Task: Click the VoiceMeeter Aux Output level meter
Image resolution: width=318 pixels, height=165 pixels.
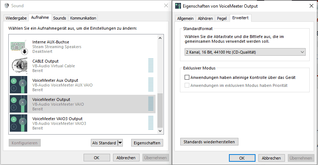Action: tap(151, 85)
